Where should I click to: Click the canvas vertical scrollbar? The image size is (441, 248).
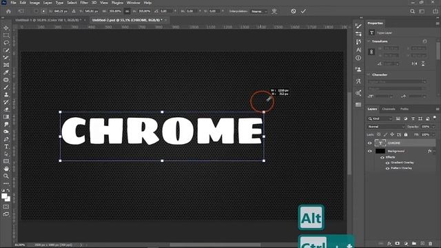[x=349, y=132]
